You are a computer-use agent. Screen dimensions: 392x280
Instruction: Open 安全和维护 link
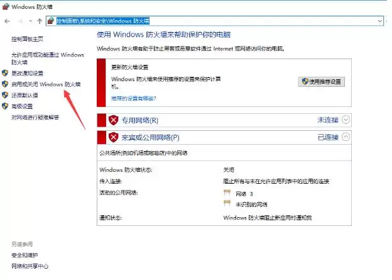pos(24,255)
